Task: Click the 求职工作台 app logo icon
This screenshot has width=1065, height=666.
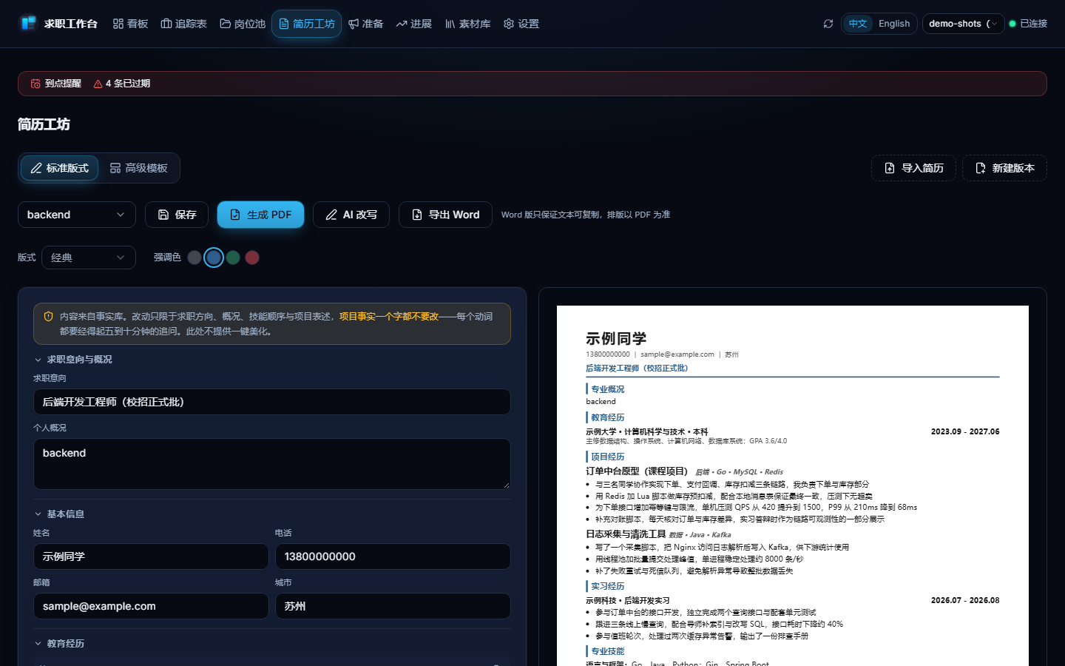Action: [x=28, y=23]
